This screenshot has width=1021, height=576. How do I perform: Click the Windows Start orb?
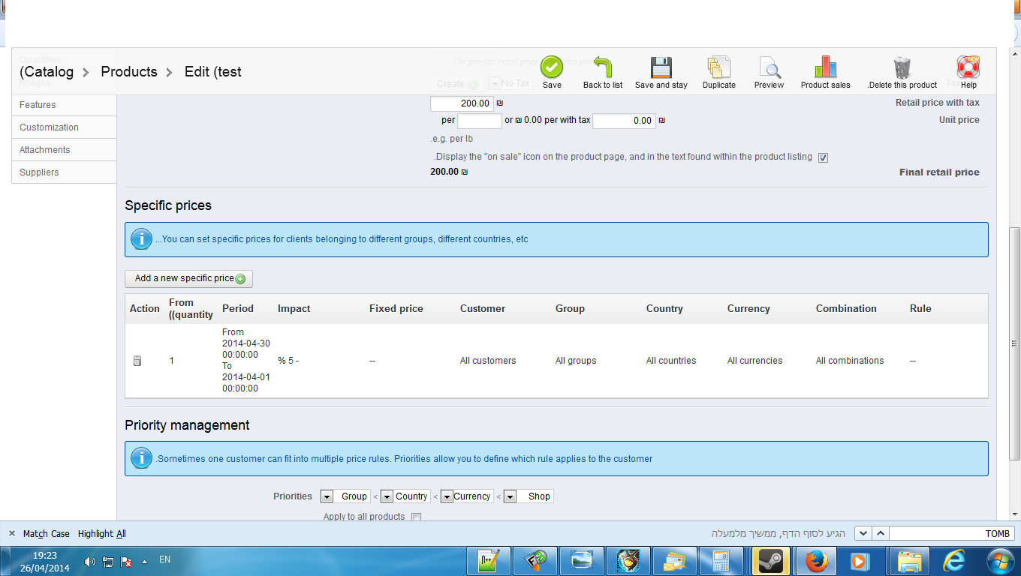click(1001, 561)
